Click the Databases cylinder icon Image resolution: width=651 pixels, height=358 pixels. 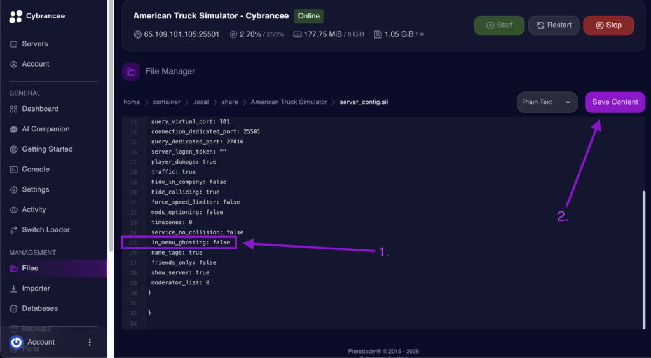pos(14,308)
